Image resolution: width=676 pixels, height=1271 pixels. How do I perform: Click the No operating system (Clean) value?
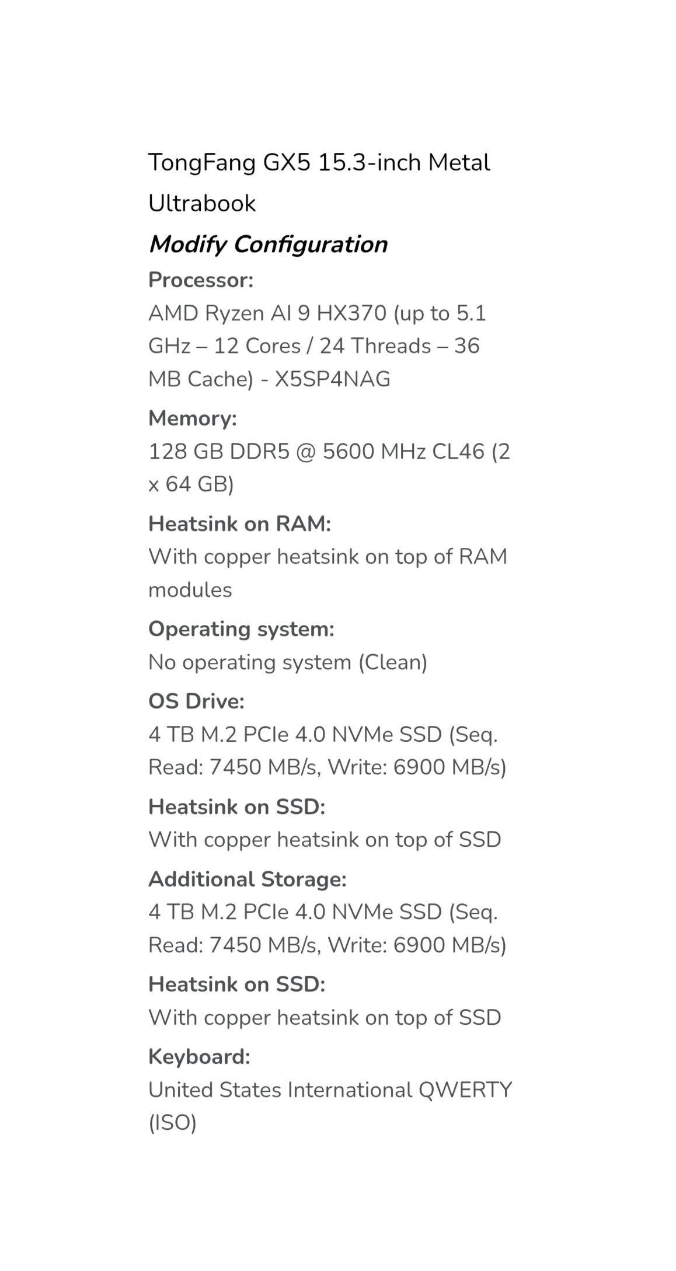pyautogui.click(x=288, y=662)
